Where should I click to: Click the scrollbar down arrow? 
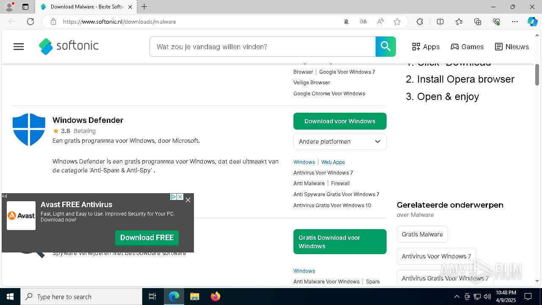coord(537,281)
